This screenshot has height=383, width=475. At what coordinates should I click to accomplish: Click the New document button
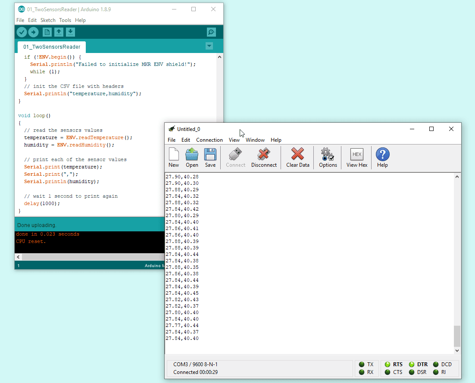pos(174,158)
